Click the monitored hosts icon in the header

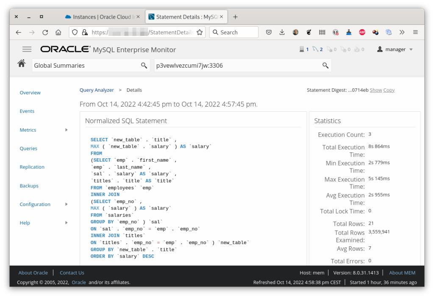pyautogui.click(x=303, y=49)
